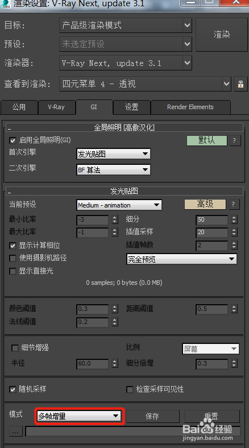249x448 pixels.
Task: Click the lock icon beside the view dropdown
Action: pos(240,84)
